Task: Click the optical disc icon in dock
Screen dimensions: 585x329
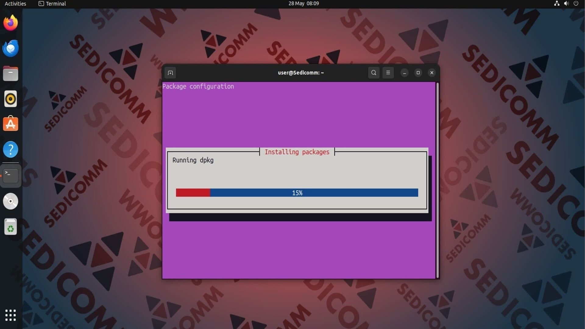Action: 11,201
